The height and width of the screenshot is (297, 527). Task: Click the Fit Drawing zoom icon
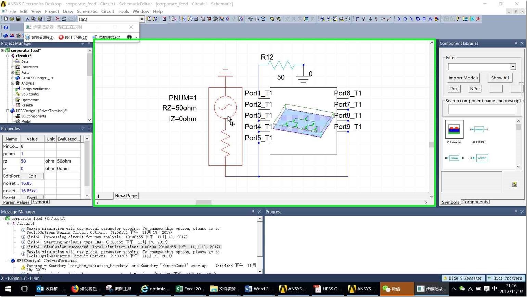click(335, 19)
